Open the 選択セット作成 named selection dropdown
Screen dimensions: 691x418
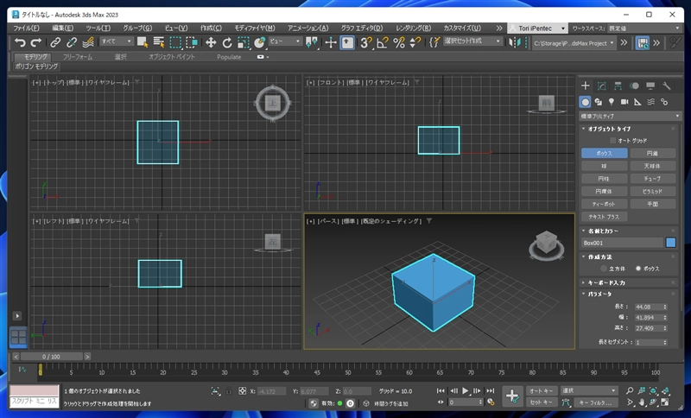[472, 41]
